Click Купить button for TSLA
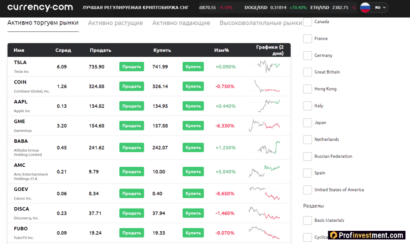The width and height of the screenshot is (410, 244). [193, 66]
